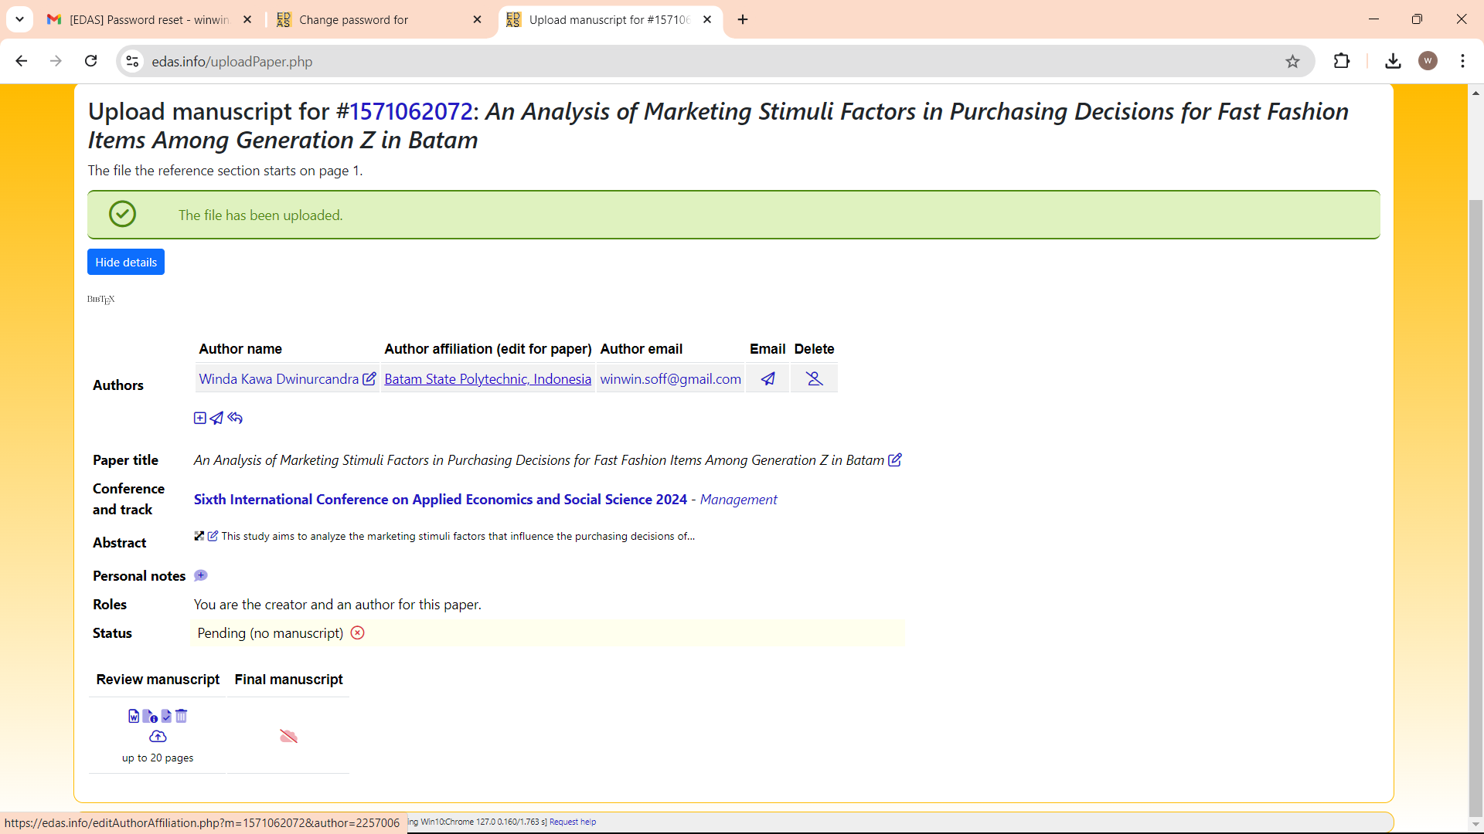Click the edit pencil next to paper title

click(895, 460)
